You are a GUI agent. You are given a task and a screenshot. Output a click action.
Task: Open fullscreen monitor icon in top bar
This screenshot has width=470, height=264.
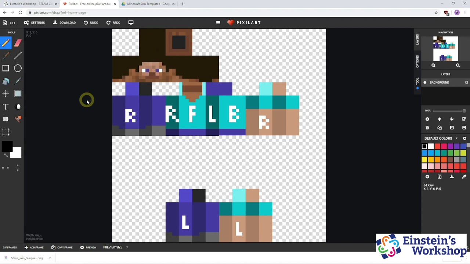(131, 22)
